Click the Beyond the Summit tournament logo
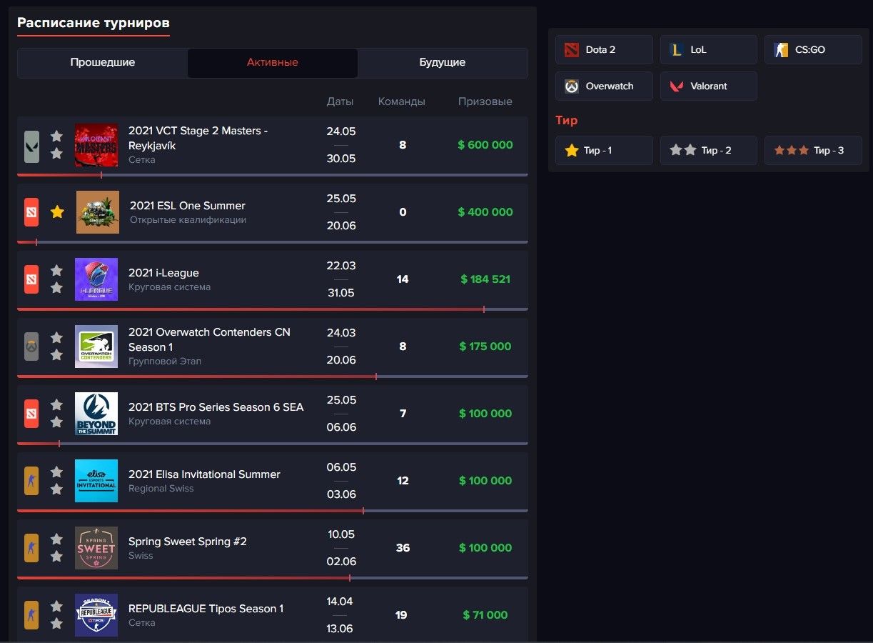This screenshot has height=643, width=873. pos(96,414)
